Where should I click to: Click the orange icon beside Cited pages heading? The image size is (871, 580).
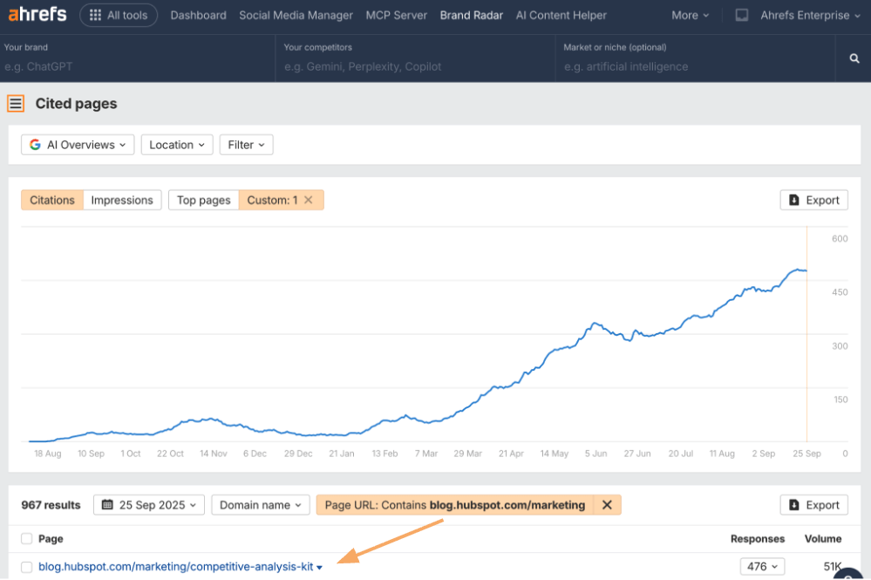15,103
